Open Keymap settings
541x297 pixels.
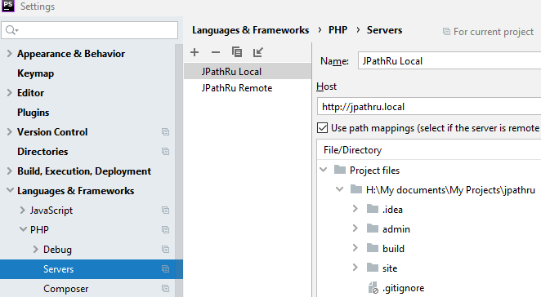click(x=35, y=73)
